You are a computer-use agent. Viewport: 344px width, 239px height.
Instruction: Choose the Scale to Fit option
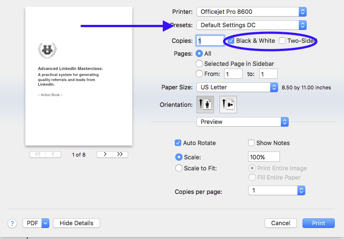click(x=179, y=168)
